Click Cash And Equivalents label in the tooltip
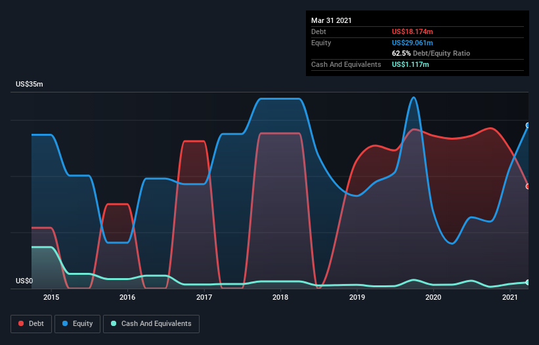539x345 pixels. [346, 64]
